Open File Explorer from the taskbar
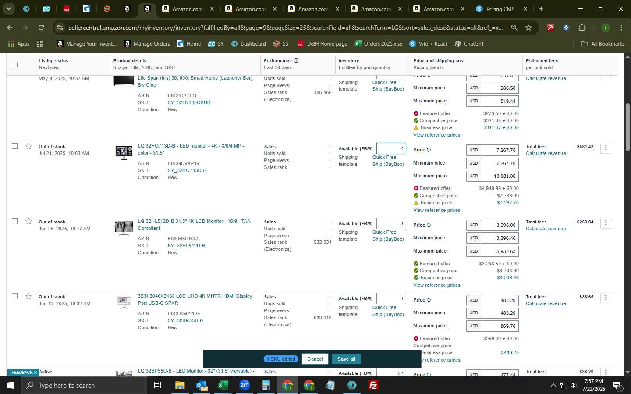This screenshot has width=631, height=394. 180,385
